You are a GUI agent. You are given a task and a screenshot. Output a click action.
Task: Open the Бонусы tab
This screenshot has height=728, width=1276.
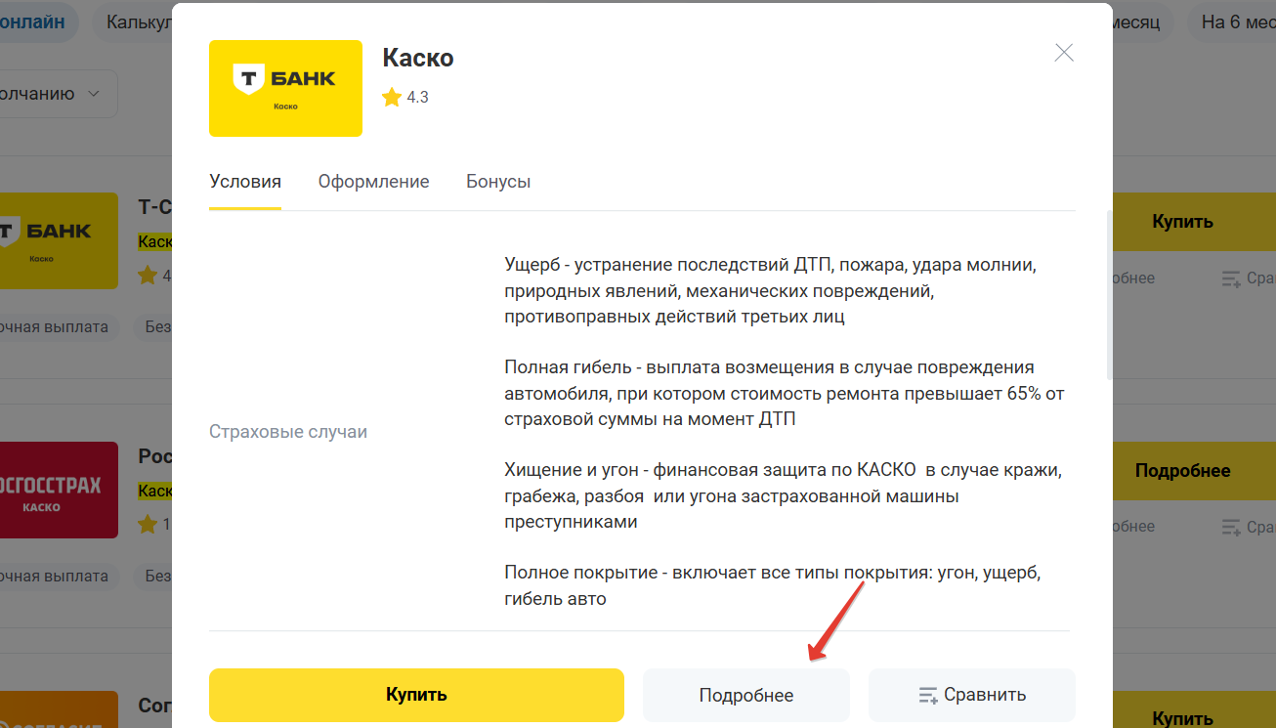point(498,182)
